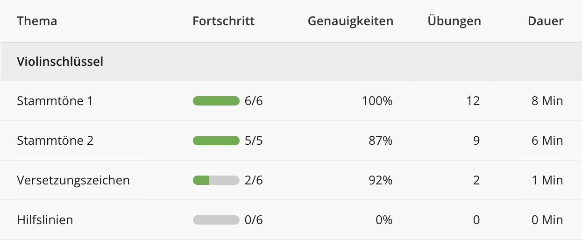Click the Stammtöne 1 progress bar
Image resolution: width=582 pixels, height=240 pixels.
click(216, 101)
